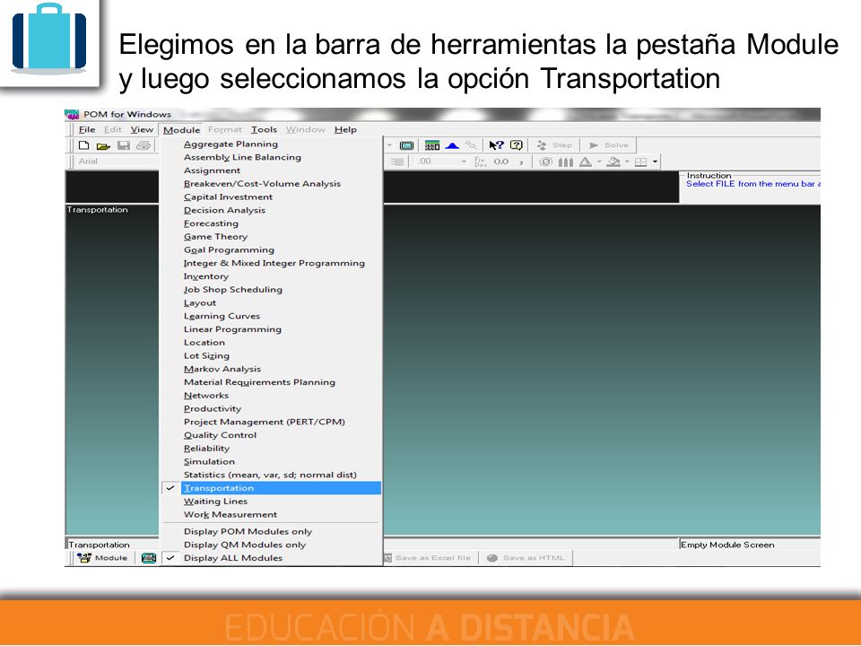Select the fill color bucket icon
The image size is (861, 646).
pyautogui.click(x=613, y=162)
